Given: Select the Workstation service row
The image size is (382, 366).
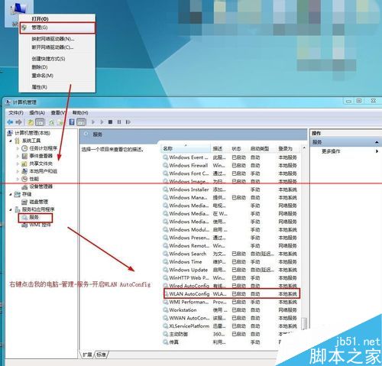Looking at the screenshot, I should [x=231, y=310].
